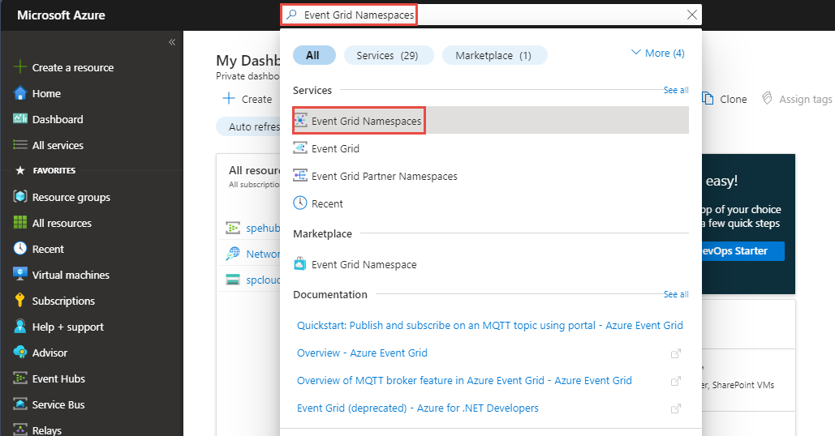Click Create button on dashboard toolbar
The height and width of the screenshot is (436, 835).
(x=247, y=99)
